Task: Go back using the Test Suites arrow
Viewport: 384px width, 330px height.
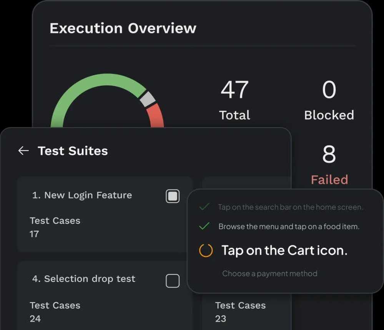Action: pyautogui.click(x=23, y=151)
